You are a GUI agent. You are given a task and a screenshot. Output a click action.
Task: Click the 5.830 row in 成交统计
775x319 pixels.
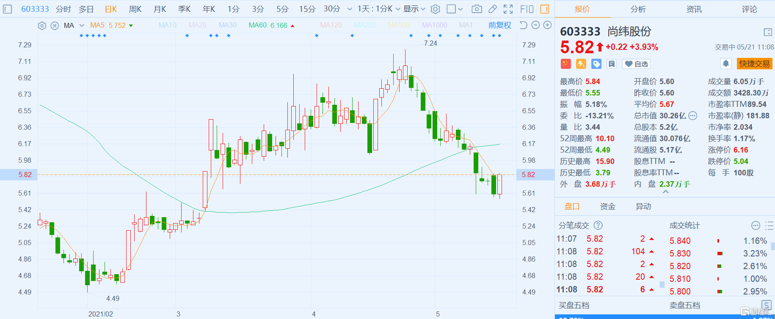(x=718, y=254)
